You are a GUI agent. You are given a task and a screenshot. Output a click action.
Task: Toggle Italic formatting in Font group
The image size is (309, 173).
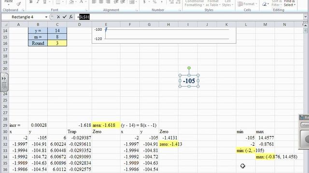coord(38,2)
